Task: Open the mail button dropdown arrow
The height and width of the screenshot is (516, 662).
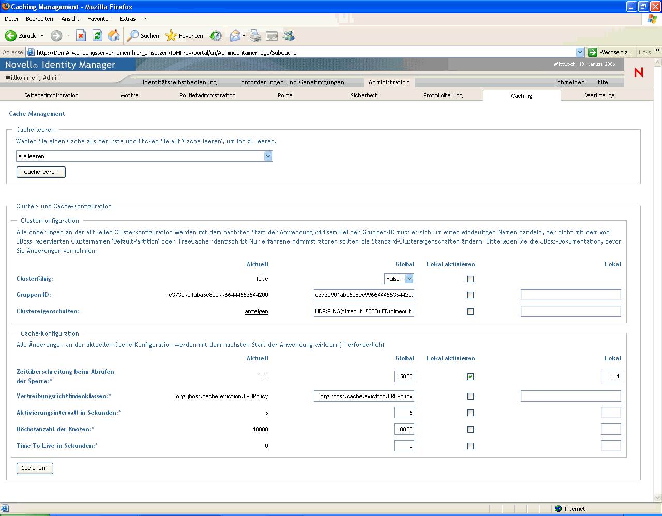Action: (x=244, y=36)
